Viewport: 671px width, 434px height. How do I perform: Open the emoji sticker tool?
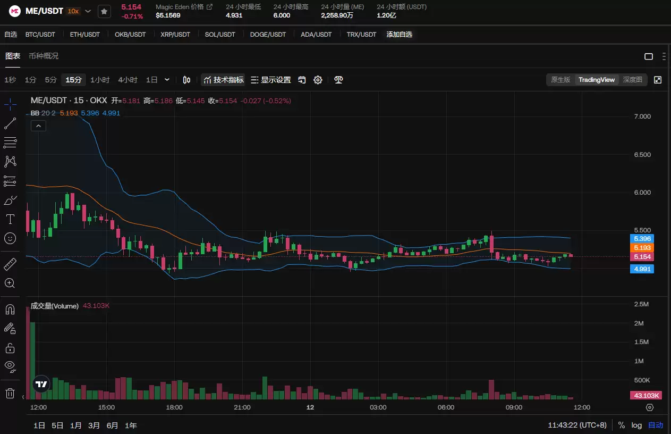10,238
